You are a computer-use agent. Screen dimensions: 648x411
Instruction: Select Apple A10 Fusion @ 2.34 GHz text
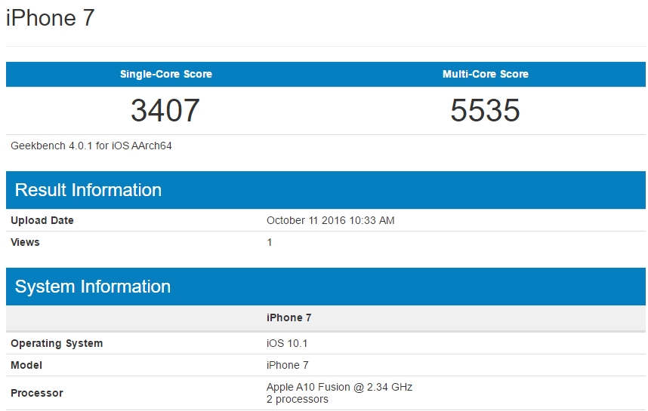pyautogui.click(x=339, y=387)
